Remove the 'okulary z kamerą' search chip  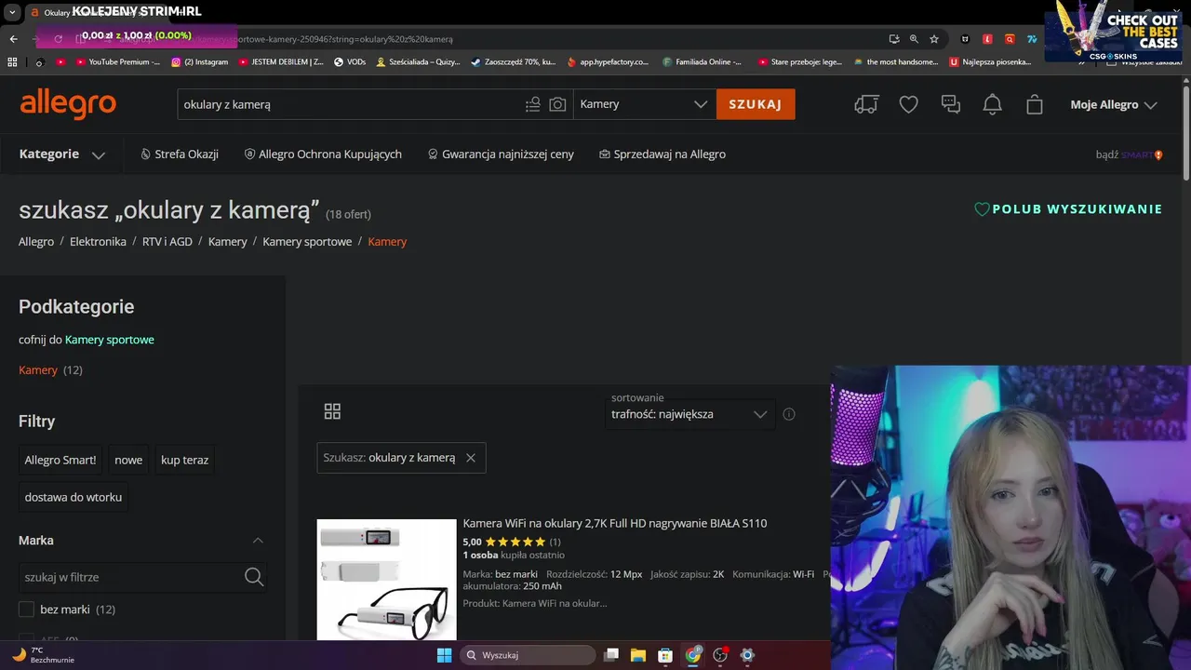point(471,458)
